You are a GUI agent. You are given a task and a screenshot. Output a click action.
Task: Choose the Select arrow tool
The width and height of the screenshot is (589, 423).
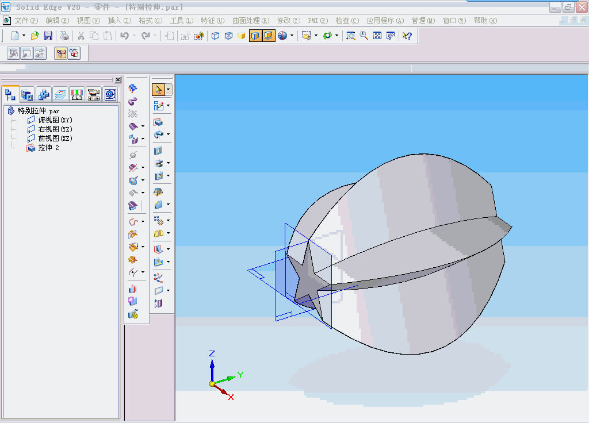(158, 90)
